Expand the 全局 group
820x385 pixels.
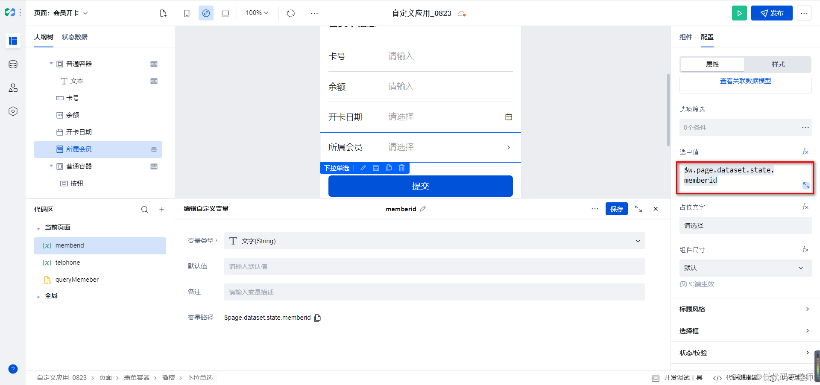(x=38, y=296)
